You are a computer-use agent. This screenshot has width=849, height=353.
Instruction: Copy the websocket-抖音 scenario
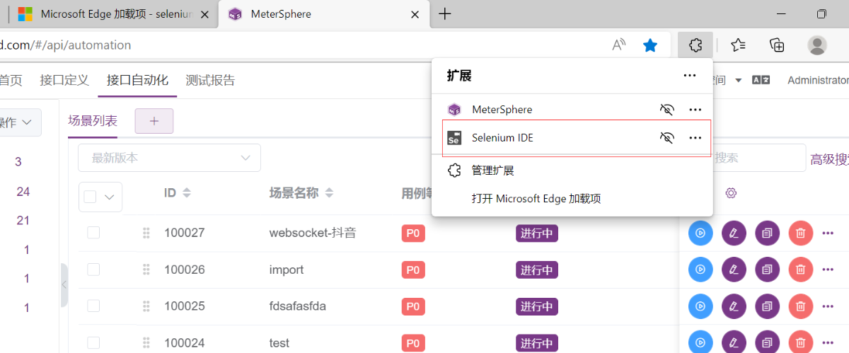[x=767, y=233]
